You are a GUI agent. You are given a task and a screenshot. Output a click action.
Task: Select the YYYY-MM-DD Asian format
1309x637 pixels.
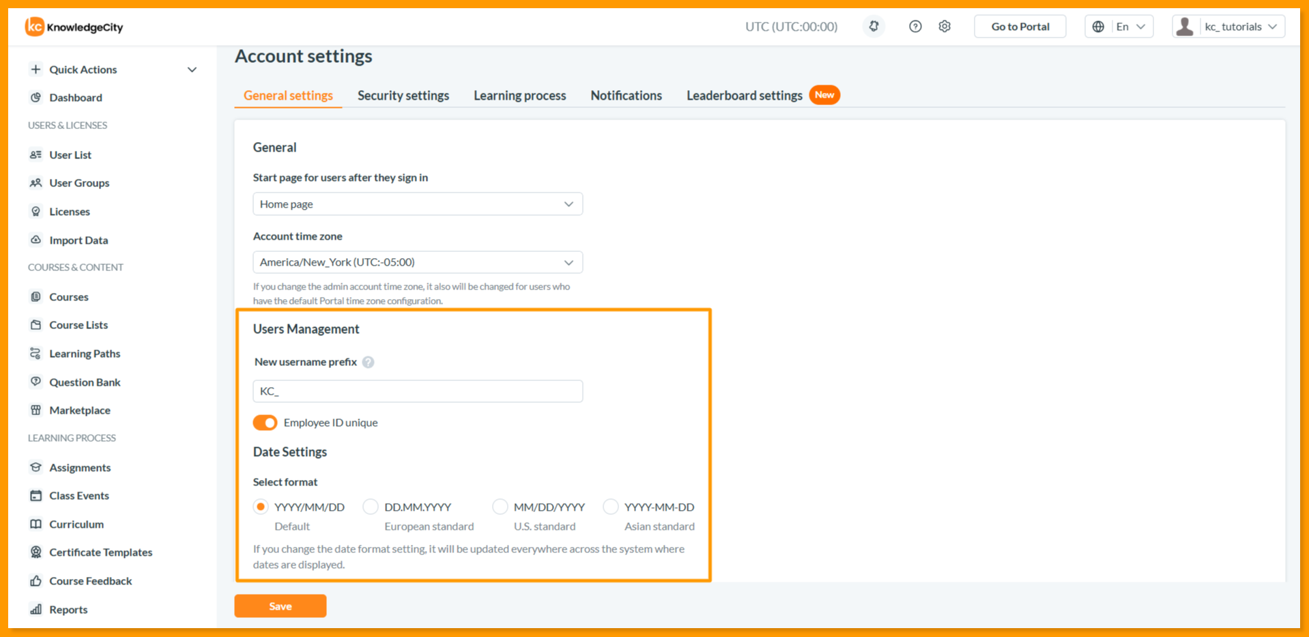[611, 507]
